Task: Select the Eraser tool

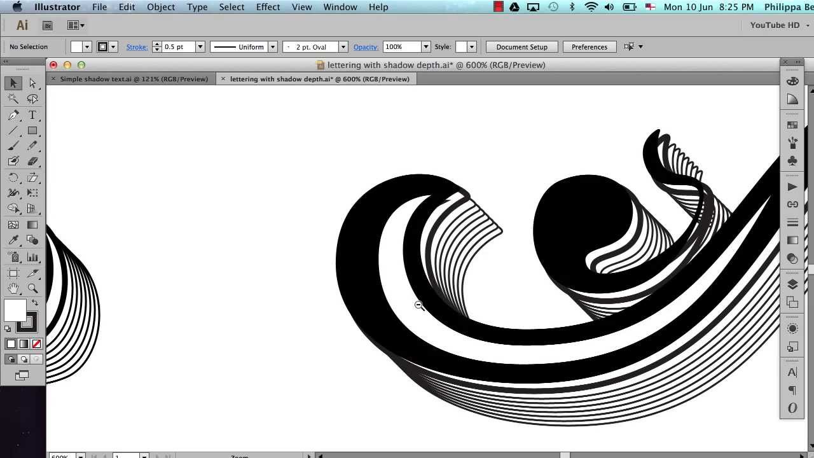Action: [x=32, y=162]
